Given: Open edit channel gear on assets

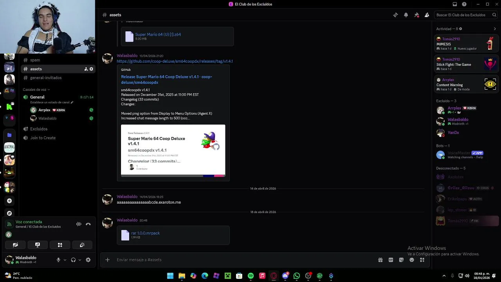Looking at the screenshot, I should click(x=92, y=69).
